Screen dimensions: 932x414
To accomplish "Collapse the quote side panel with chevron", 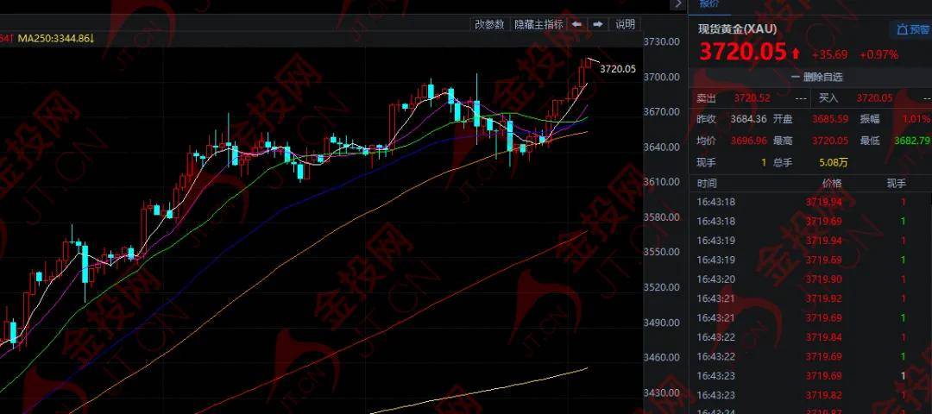I will coord(678,4).
